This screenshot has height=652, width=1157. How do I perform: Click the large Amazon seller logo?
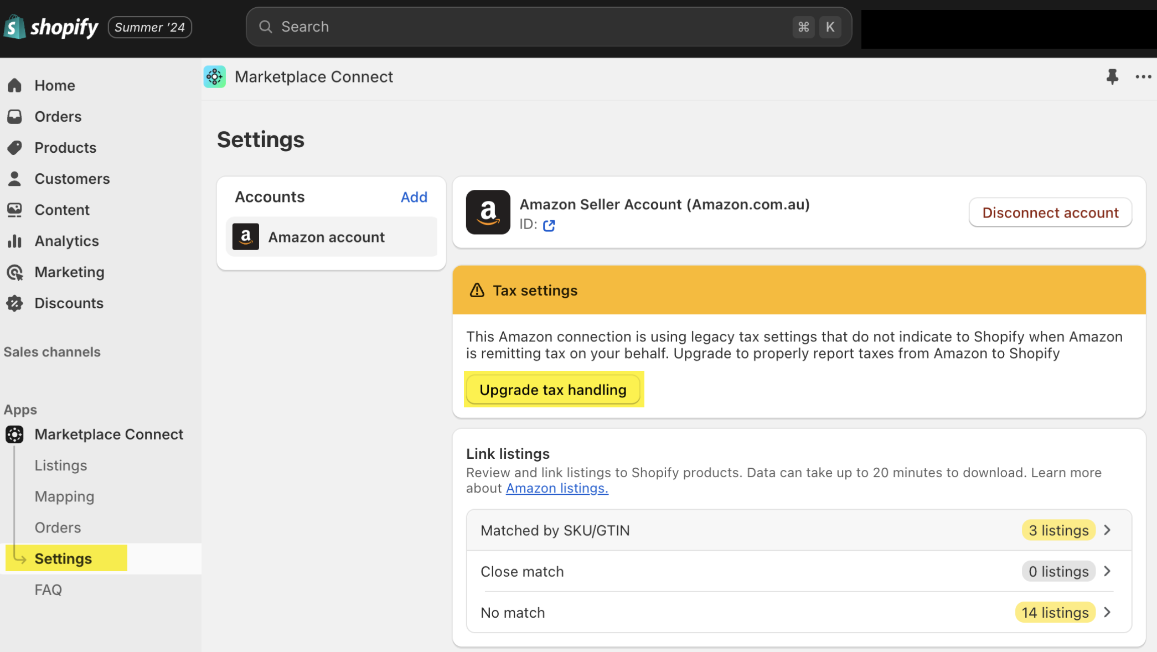[x=488, y=213]
